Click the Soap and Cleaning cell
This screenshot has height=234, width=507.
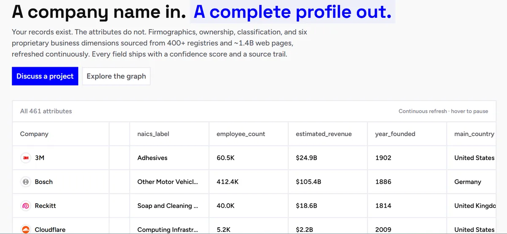click(x=169, y=206)
